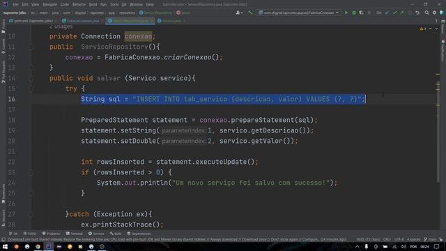This screenshot has width=446, height=251.
Task: Run with coverage using the shield icon
Action: coord(361,13)
